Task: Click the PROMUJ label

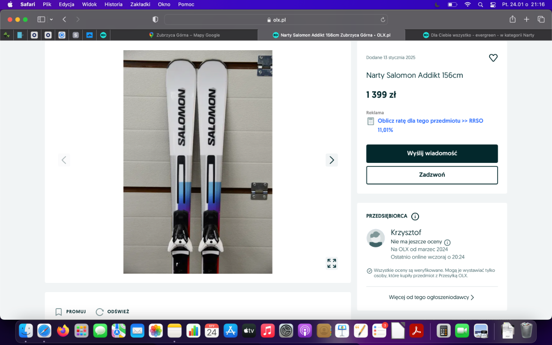Action: (76, 312)
